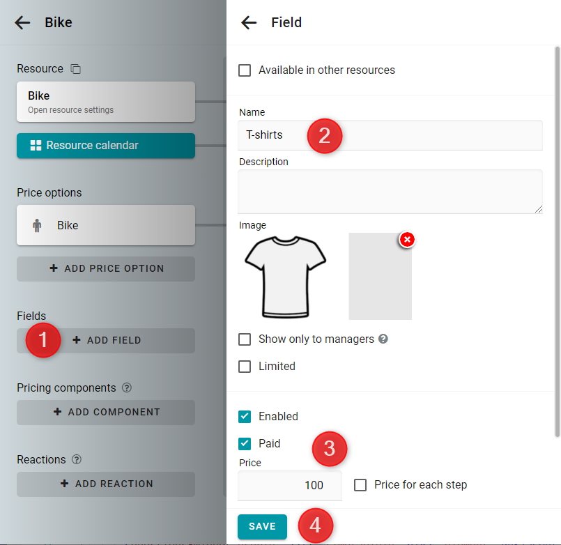Click the T-shirt image thumbnail

coord(285,277)
